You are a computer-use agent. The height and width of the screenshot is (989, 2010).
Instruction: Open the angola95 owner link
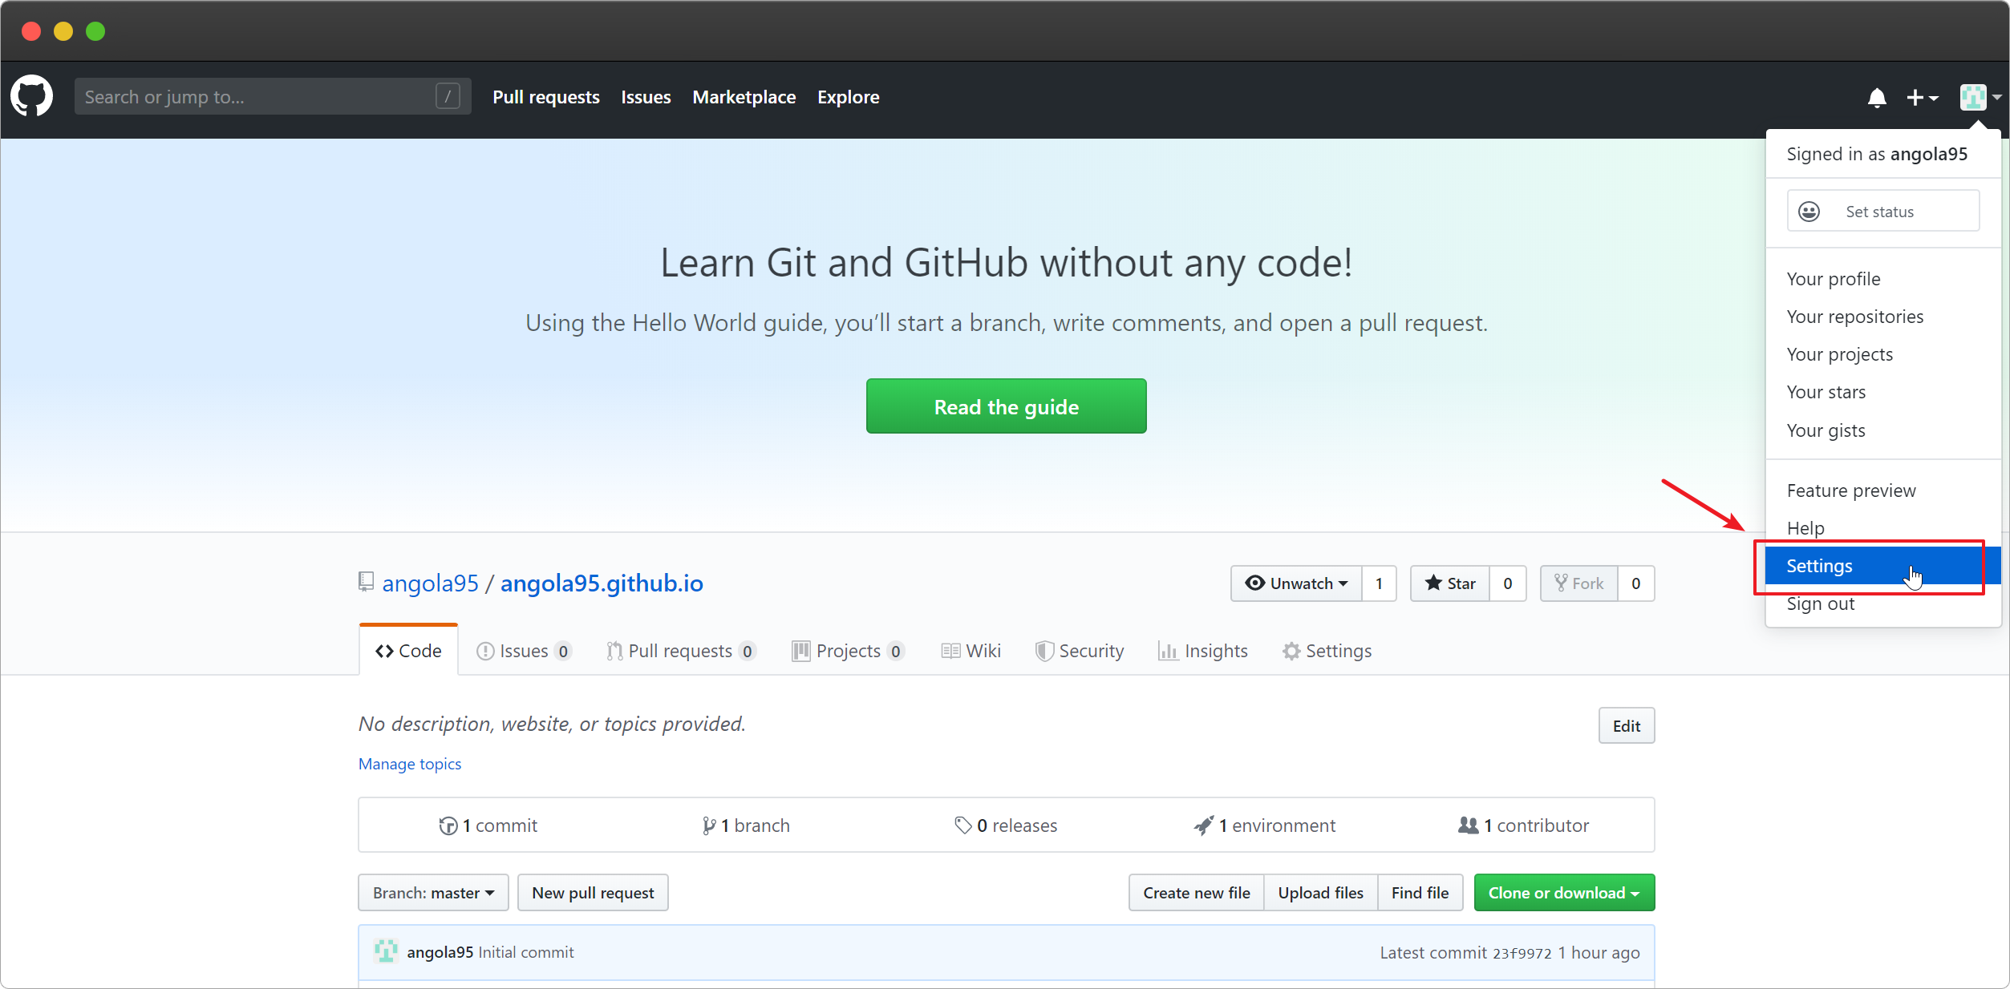[x=430, y=583]
